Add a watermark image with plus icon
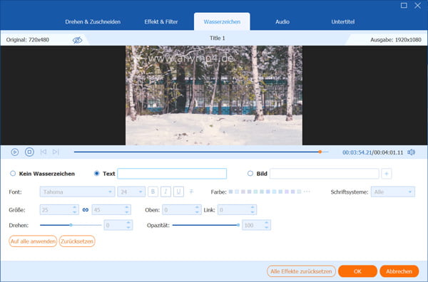This screenshot has width=428, height=282. coord(386,174)
